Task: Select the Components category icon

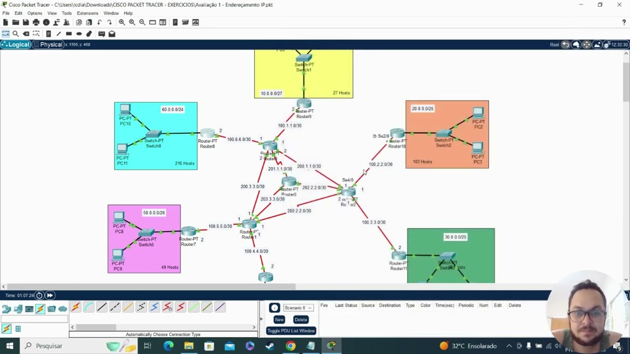Action: click(29, 309)
